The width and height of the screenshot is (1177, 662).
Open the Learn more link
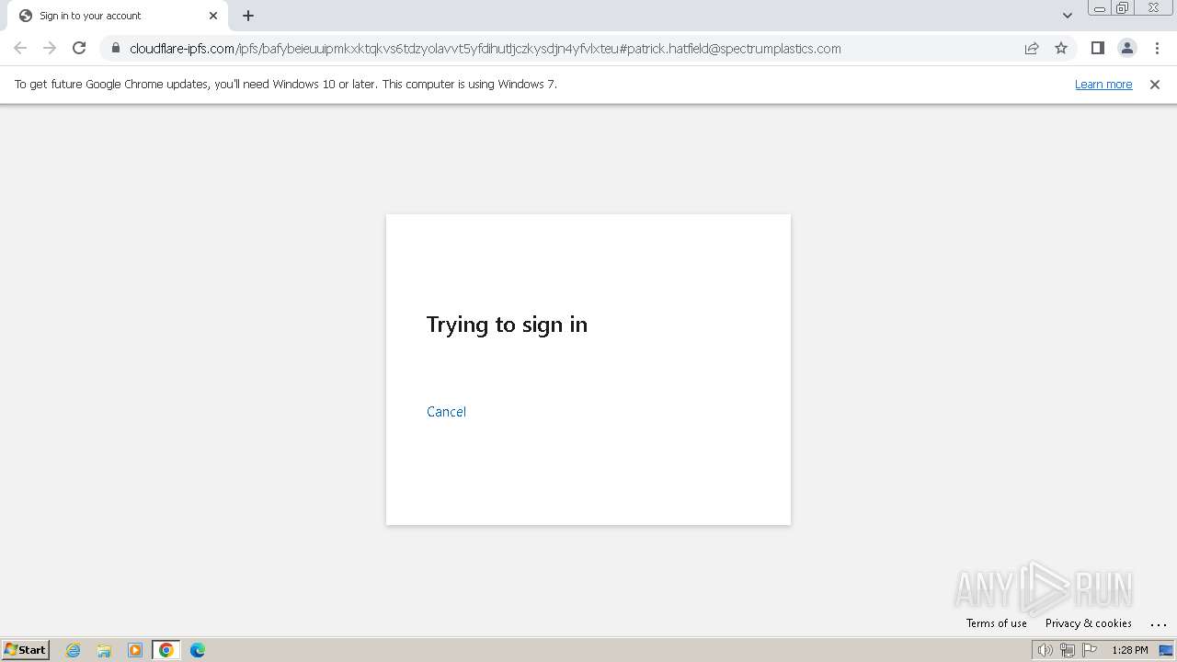[1103, 84]
